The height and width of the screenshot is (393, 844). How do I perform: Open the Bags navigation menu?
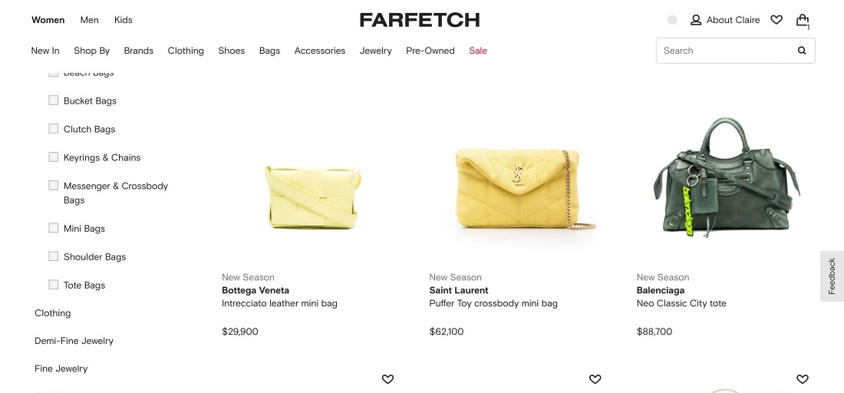point(269,51)
